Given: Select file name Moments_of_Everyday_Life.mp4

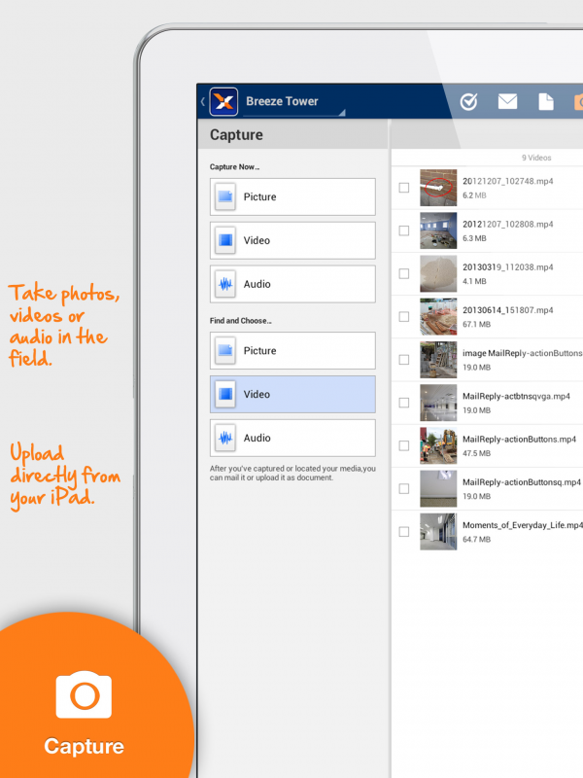Looking at the screenshot, I should click(x=523, y=525).
